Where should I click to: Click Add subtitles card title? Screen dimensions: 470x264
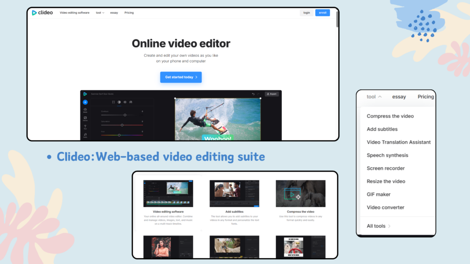coord(235,212)
